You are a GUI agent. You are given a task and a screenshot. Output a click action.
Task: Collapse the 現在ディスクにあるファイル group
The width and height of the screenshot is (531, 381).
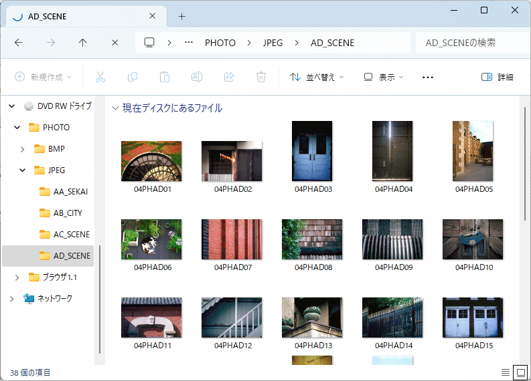pos(115,108)
